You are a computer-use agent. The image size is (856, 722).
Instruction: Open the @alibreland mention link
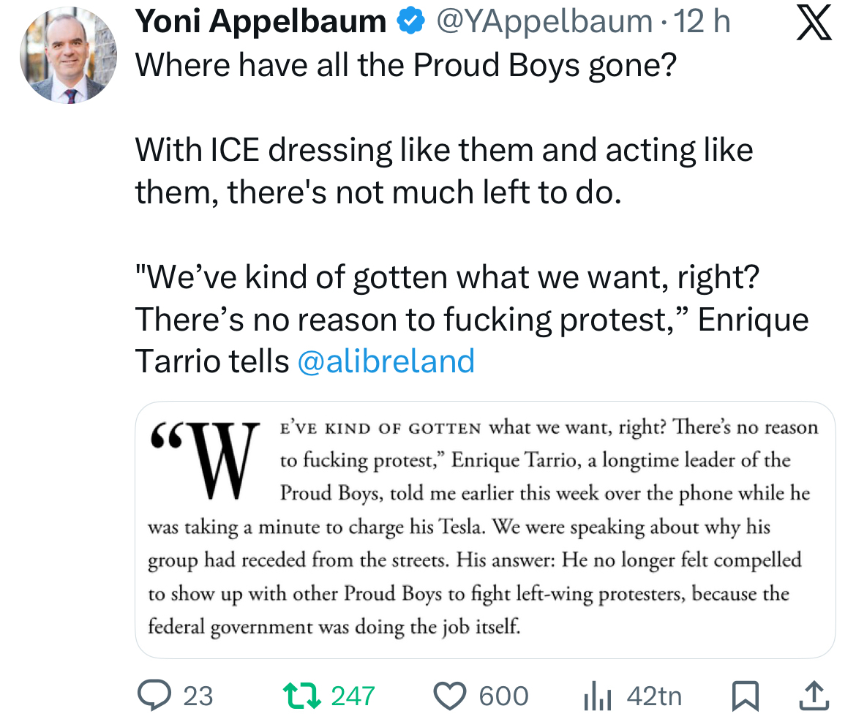coord(386,361)
